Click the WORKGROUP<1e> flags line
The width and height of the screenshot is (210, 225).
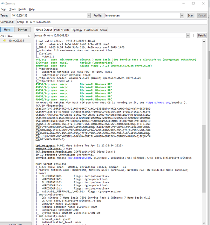74,185
